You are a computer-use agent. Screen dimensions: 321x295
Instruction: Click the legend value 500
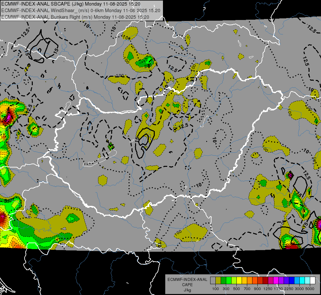(x=236, y=289)
